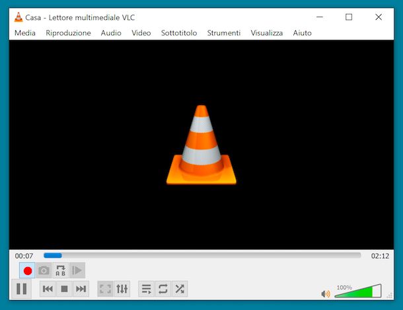Viewport: 403px width, 310px height.
Task: Open the Media menu
Action: click(25, 33)
